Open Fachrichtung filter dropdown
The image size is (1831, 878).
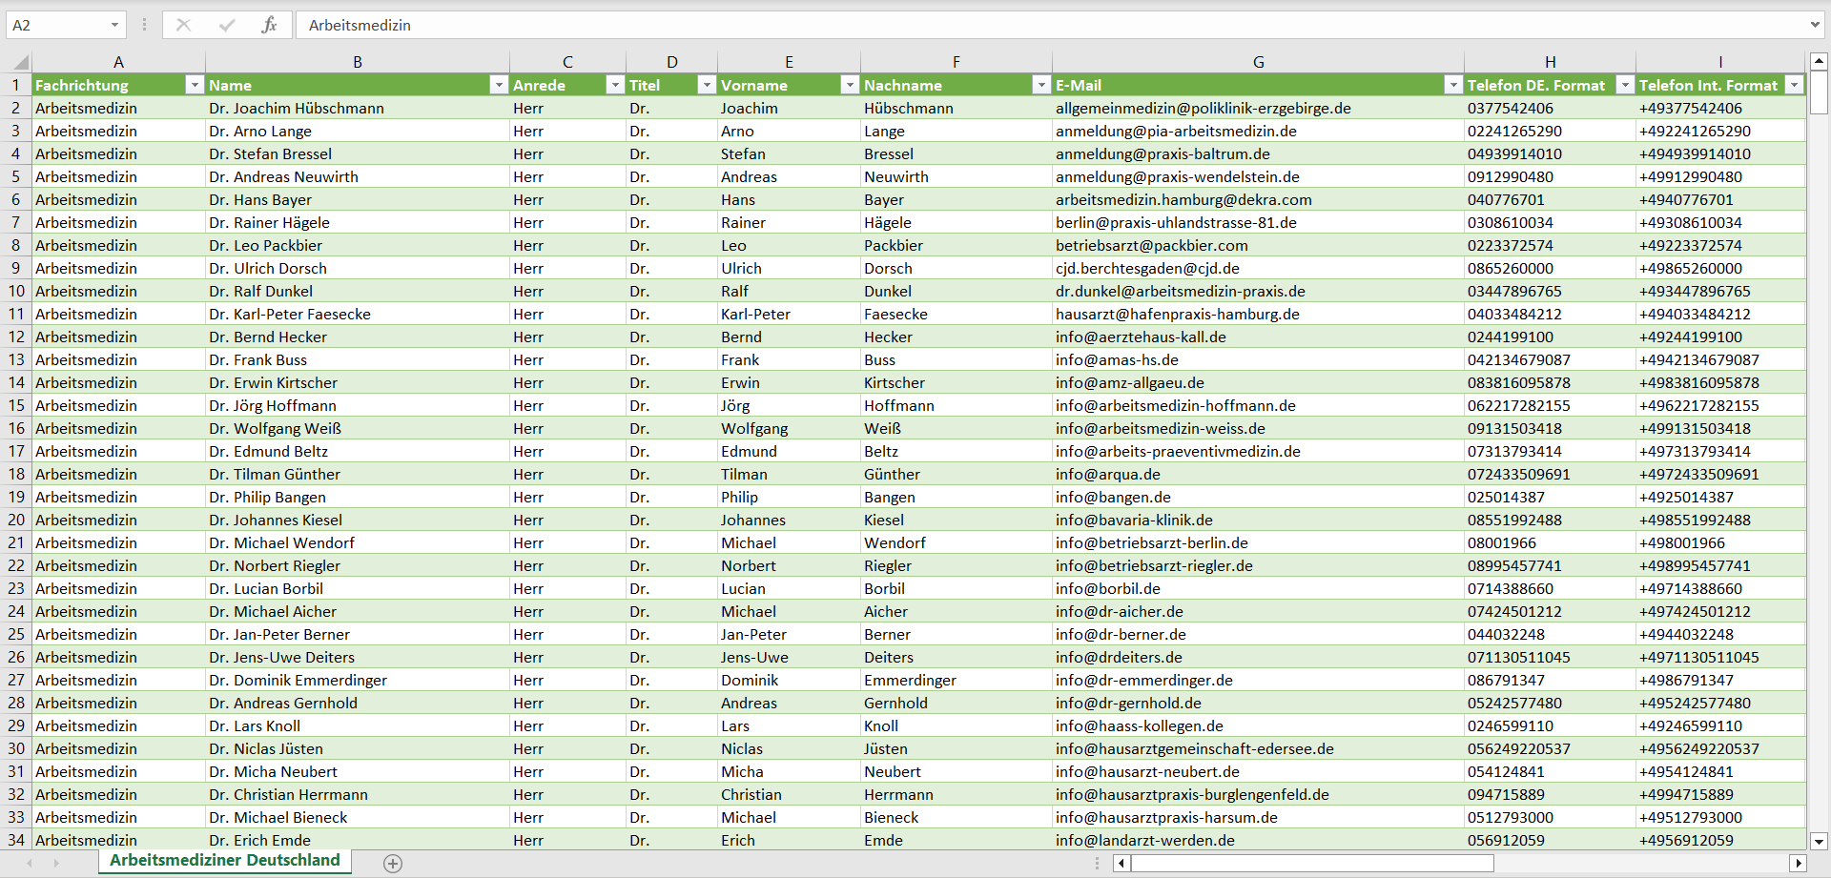click(195, 85)
